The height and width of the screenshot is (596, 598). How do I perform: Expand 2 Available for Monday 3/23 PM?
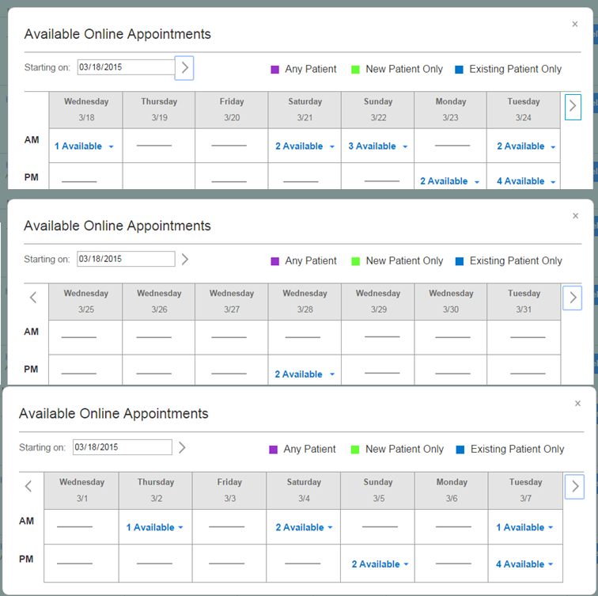coord(449,181)
